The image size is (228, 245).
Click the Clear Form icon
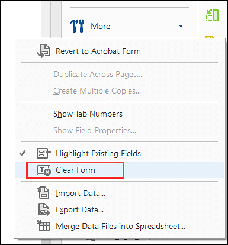click(44, 170)
